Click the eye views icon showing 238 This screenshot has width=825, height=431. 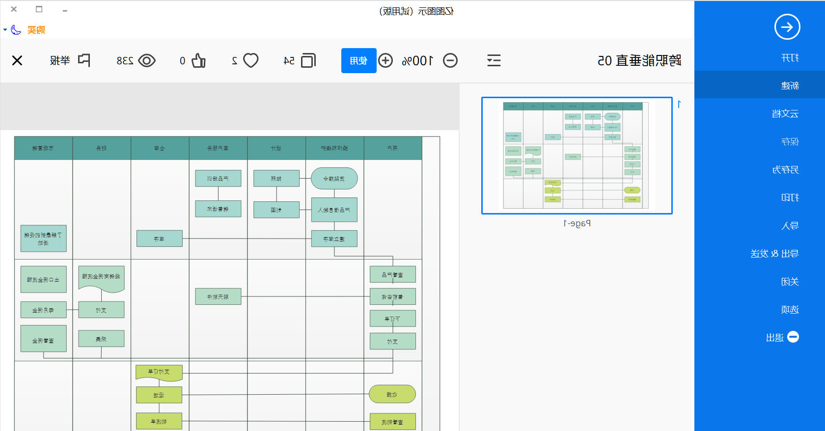click(147, 60)
